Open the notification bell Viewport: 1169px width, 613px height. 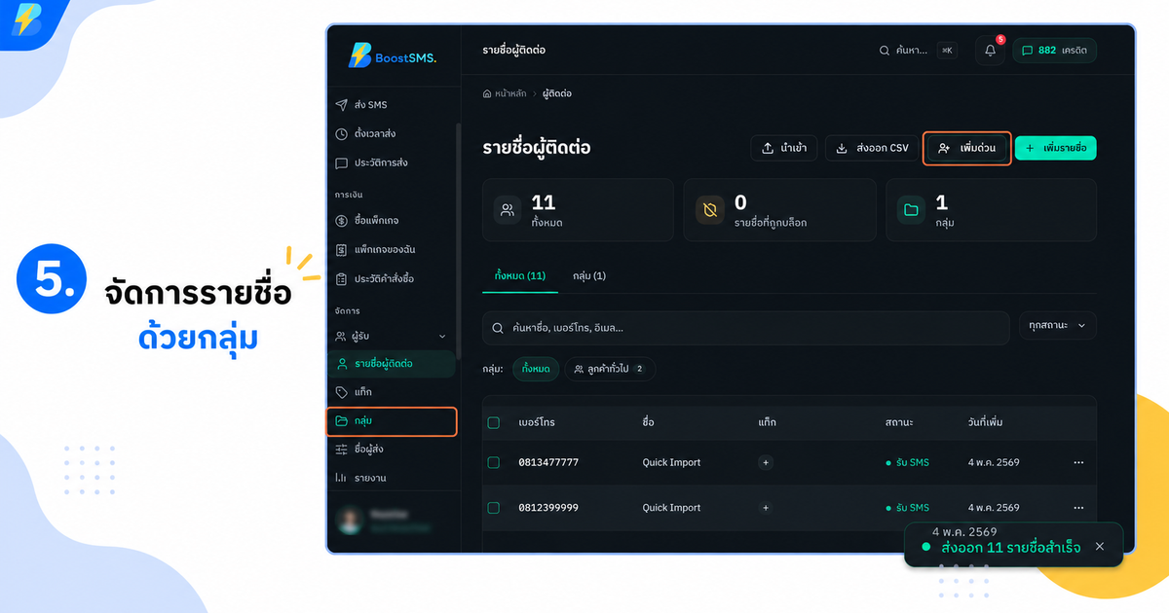pyautogui.click(x=990, y=51)
